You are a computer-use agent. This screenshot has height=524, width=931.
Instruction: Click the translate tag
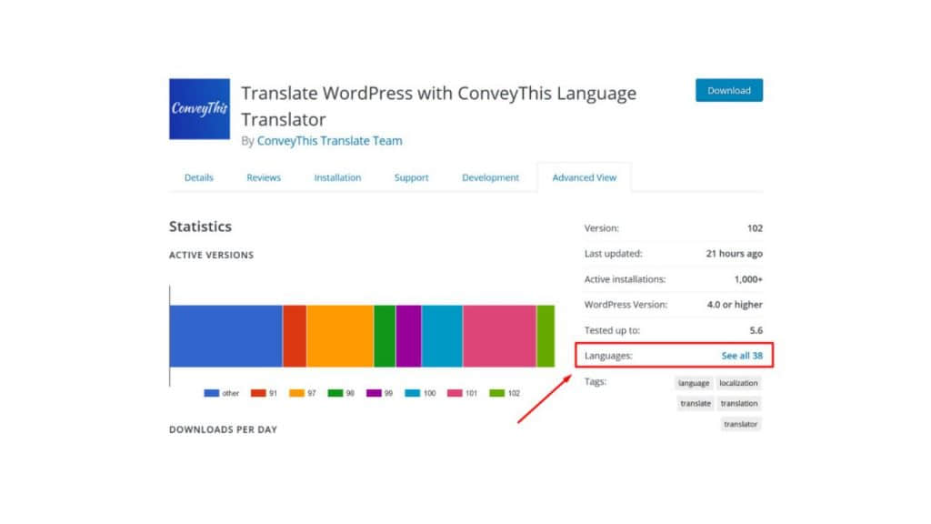pos(696,403)
